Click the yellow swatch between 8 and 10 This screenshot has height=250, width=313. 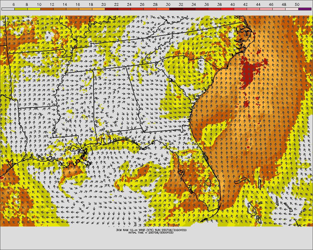34,9
